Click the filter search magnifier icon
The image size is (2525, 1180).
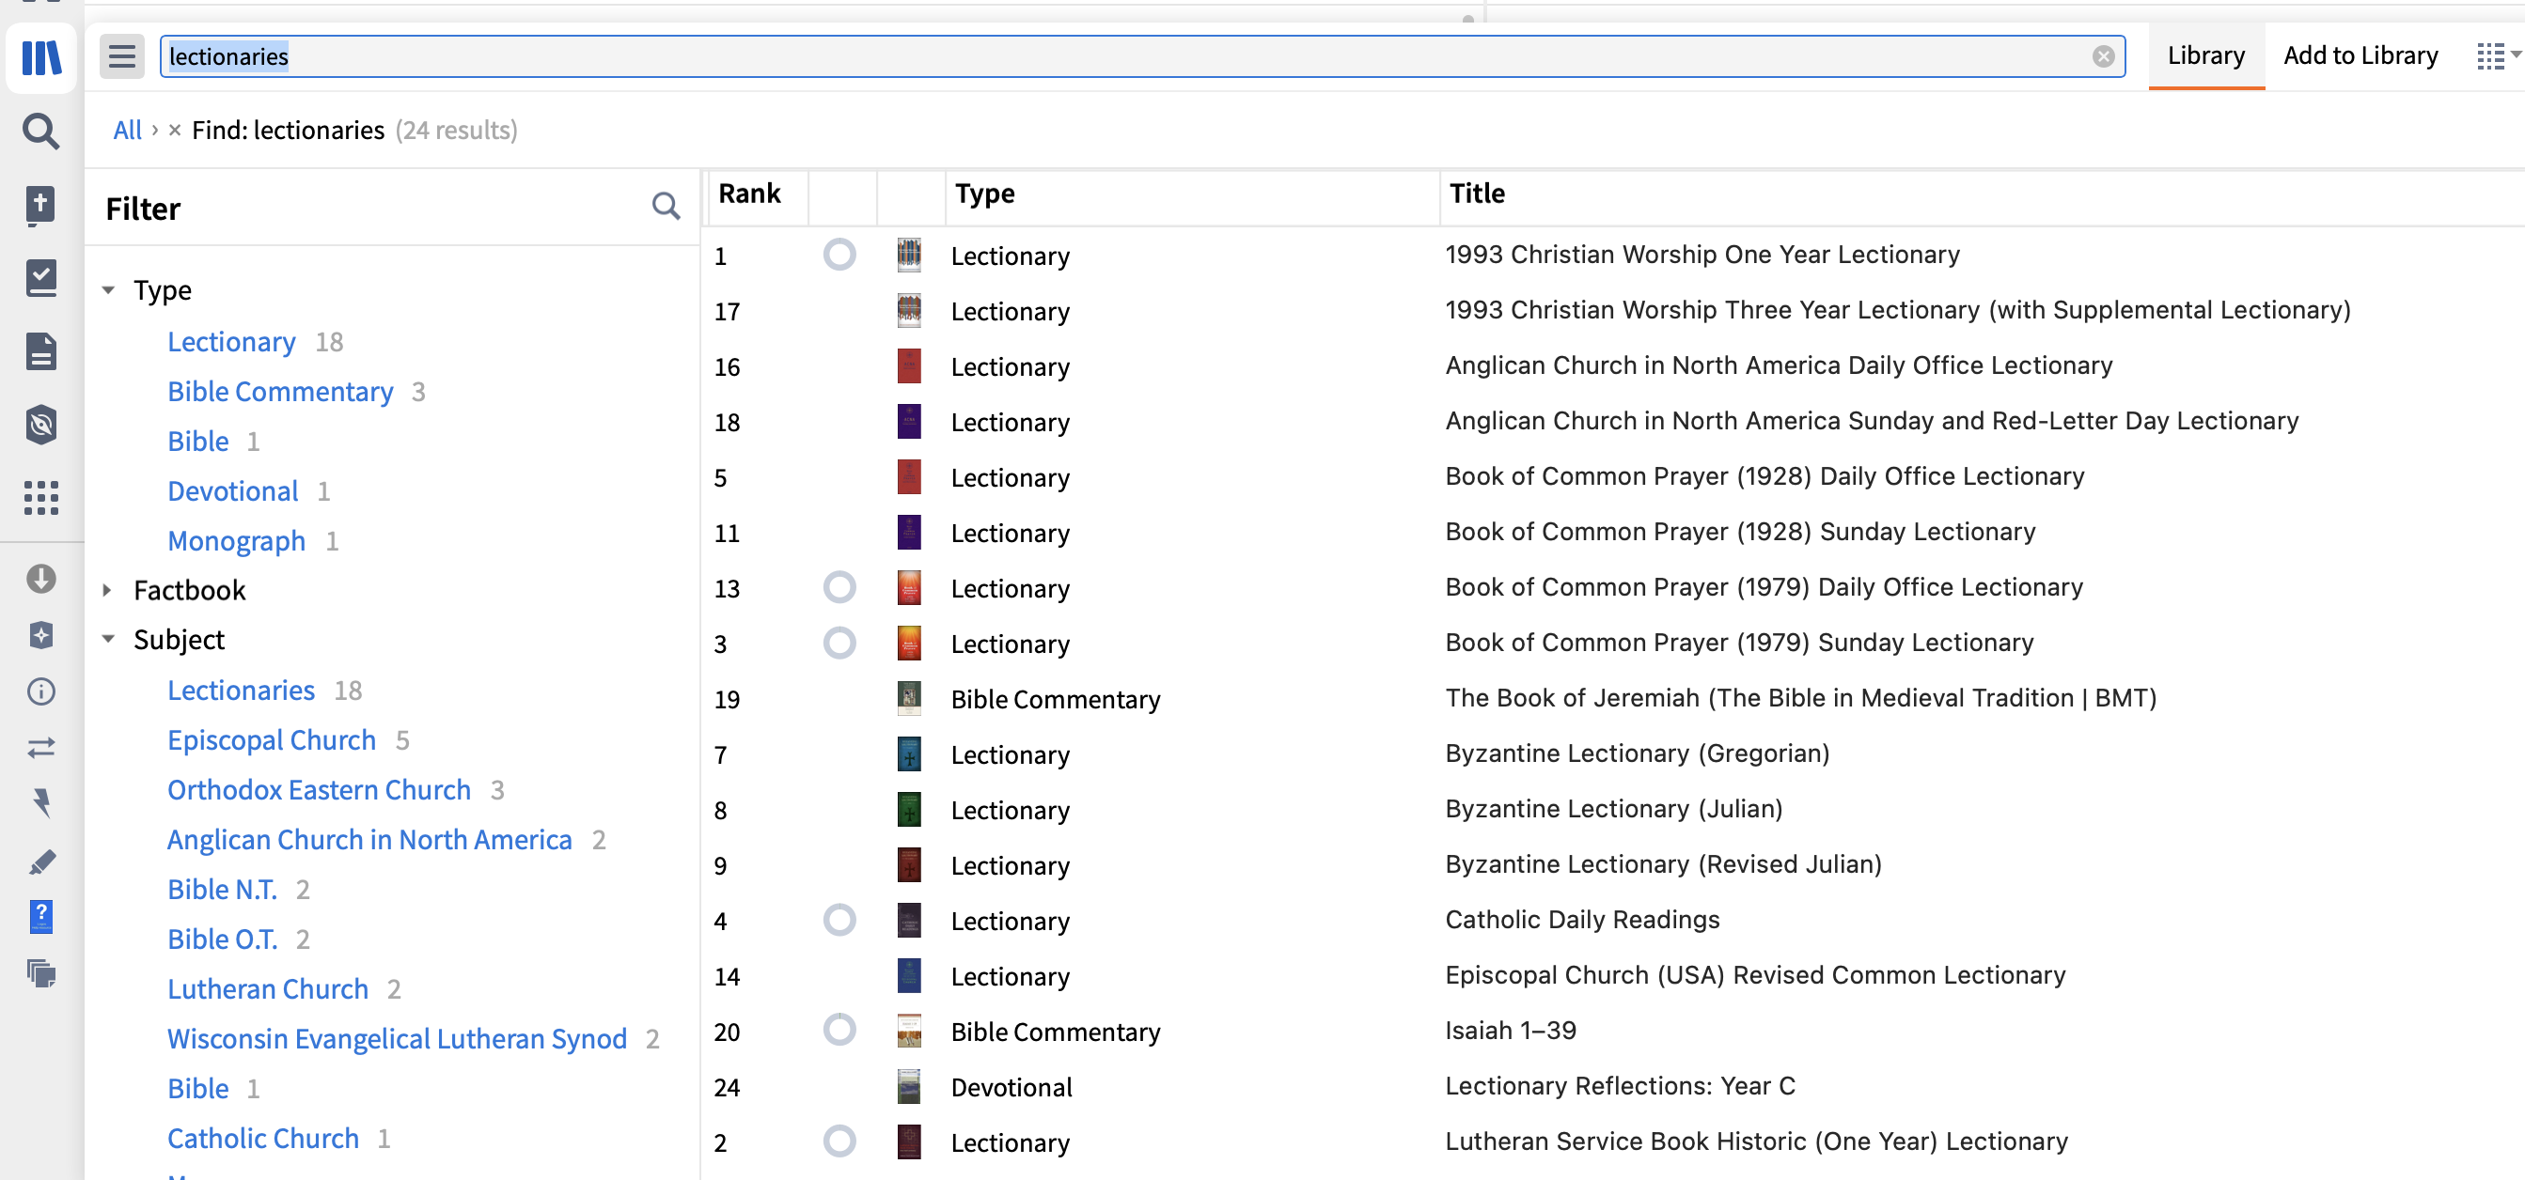point(666,207)
